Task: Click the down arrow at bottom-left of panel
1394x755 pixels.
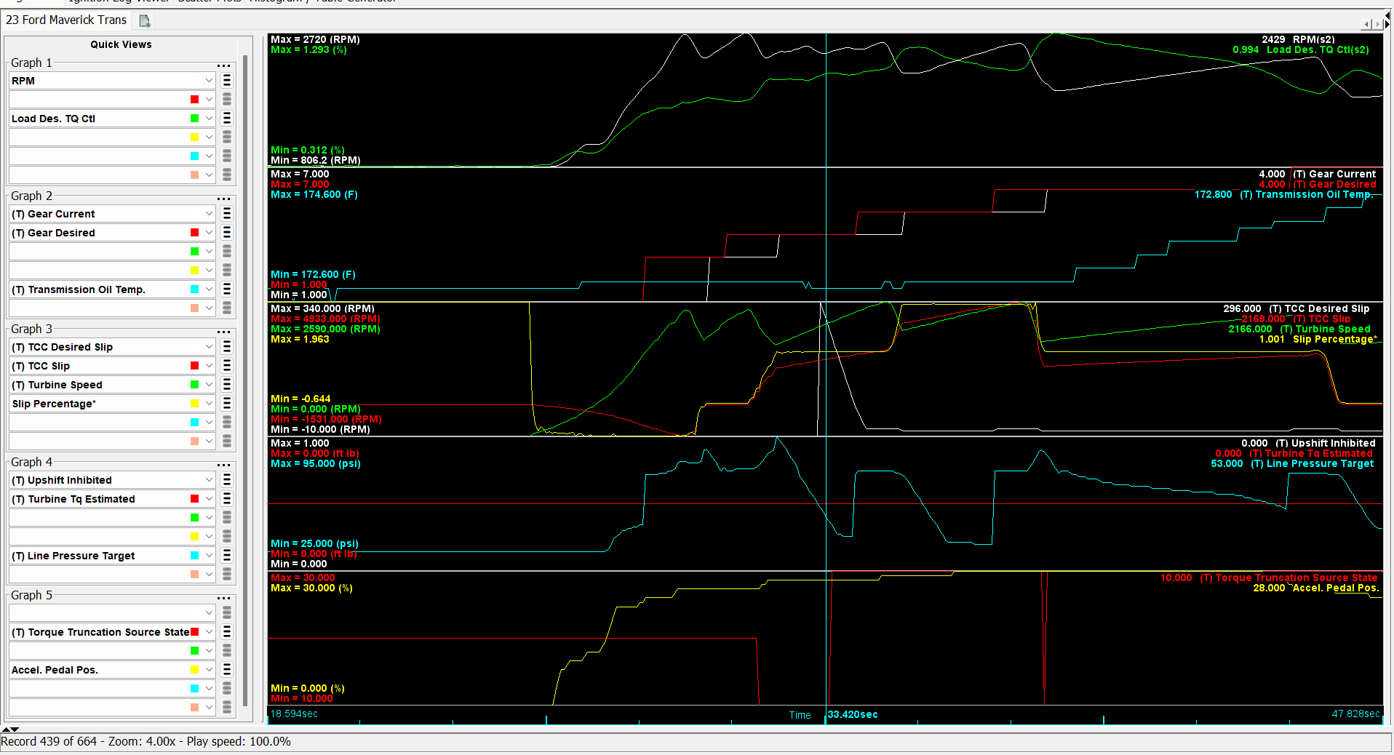Action: pos(15,729)
